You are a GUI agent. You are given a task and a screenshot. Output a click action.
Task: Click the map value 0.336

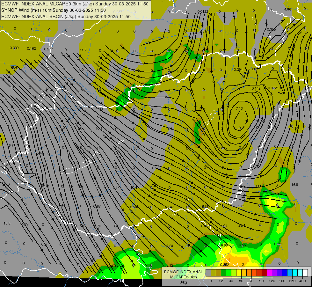coord(11,126)
